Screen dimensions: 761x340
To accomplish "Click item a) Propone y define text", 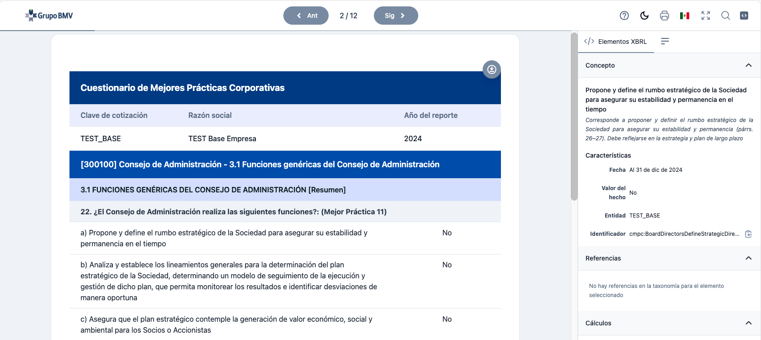I will (224, 239).
